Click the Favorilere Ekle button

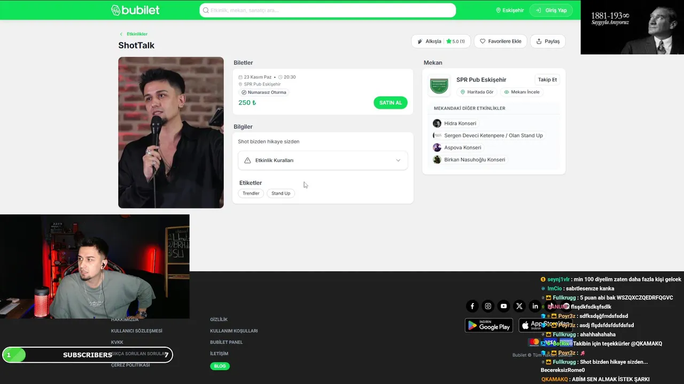click(x=501, y=41)
